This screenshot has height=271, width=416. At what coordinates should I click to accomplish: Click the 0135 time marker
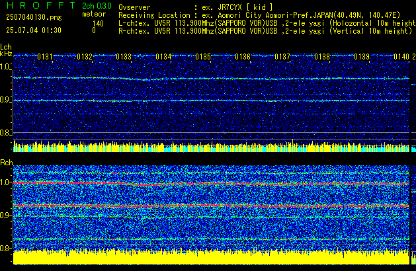[x=203, y=57]
